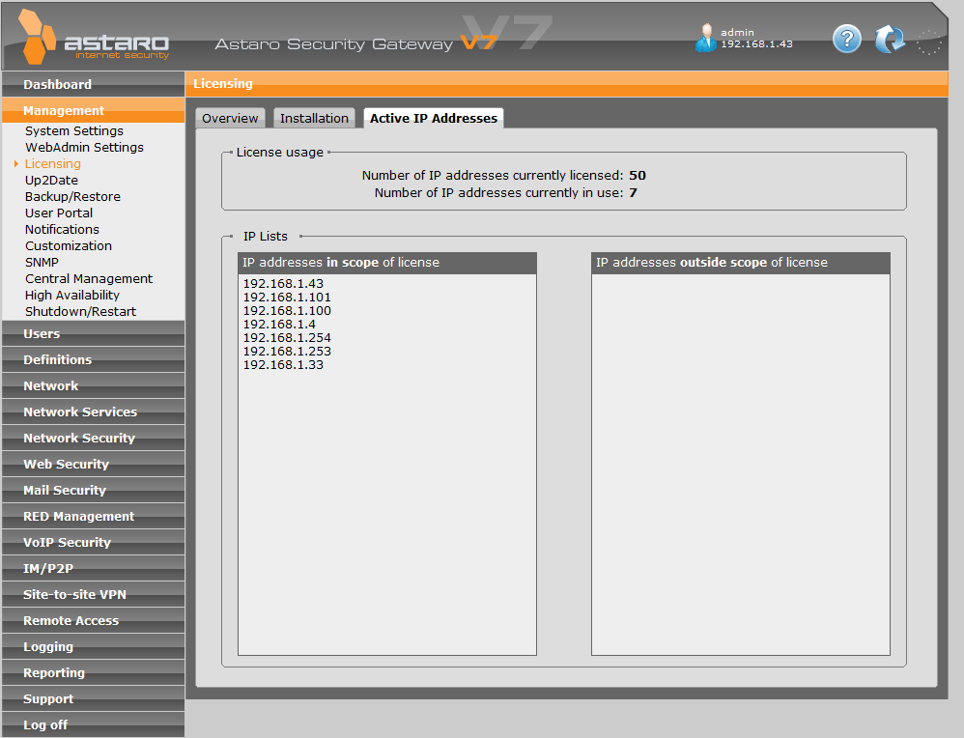964x738 pixels.
Task: Select IP address 192.168.1.43 in list
Action: [283, 284]
